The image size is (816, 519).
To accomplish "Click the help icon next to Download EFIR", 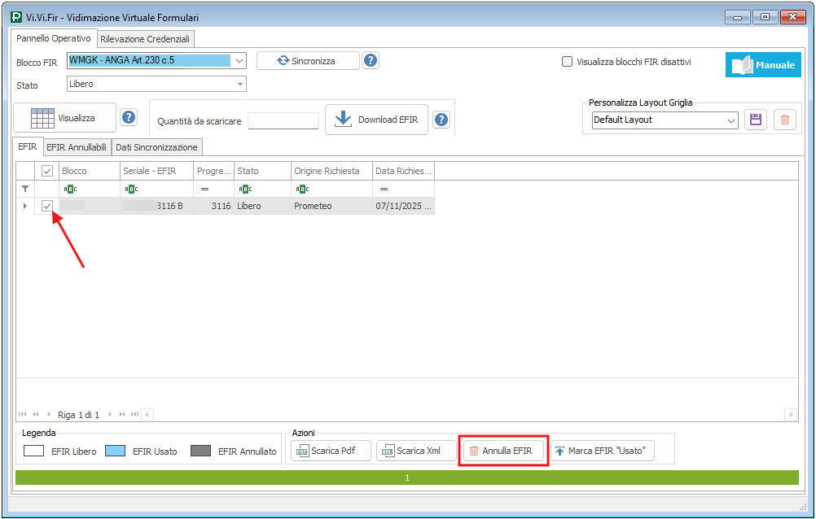I will 441,120.
